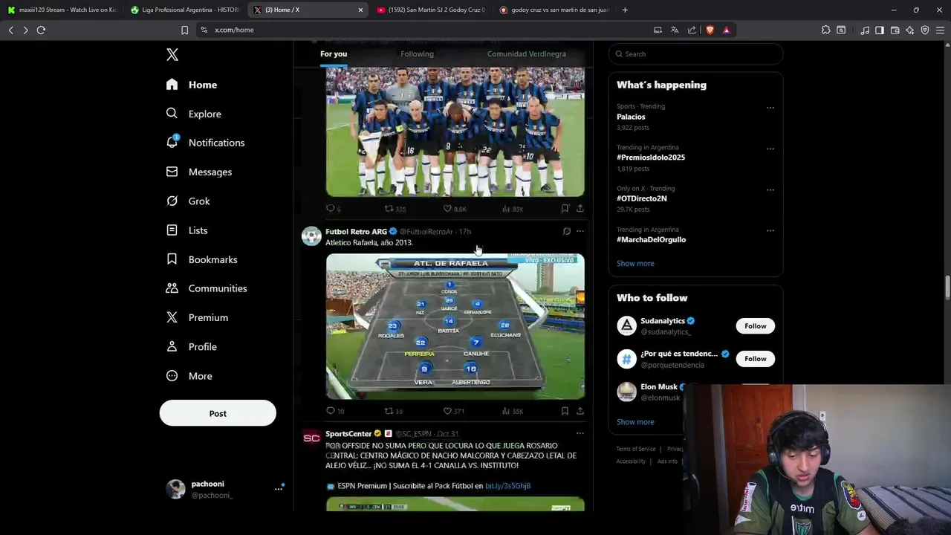Go back in browser history
The width and height of the screenshot is (951, 535).
click(10, 30)
